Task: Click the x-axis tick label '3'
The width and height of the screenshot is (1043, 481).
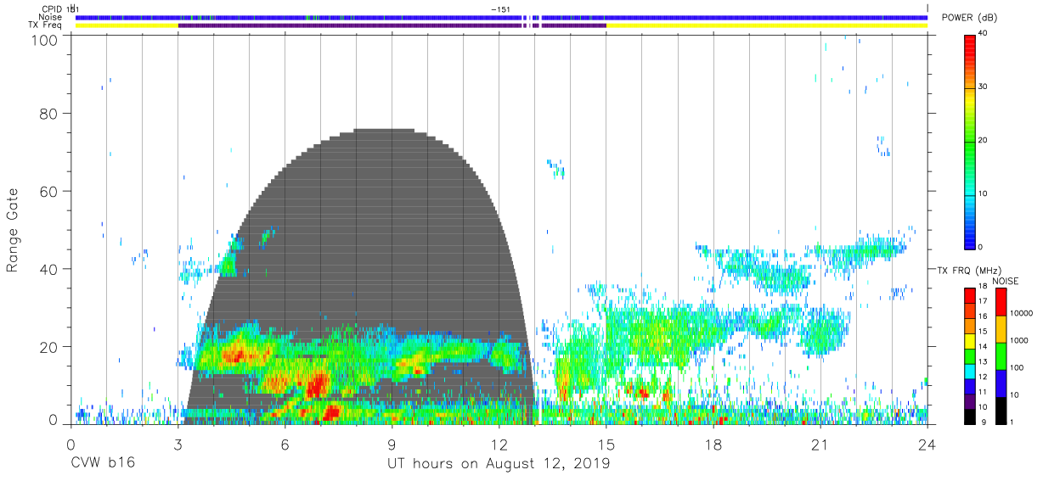Action: (178, 445)
